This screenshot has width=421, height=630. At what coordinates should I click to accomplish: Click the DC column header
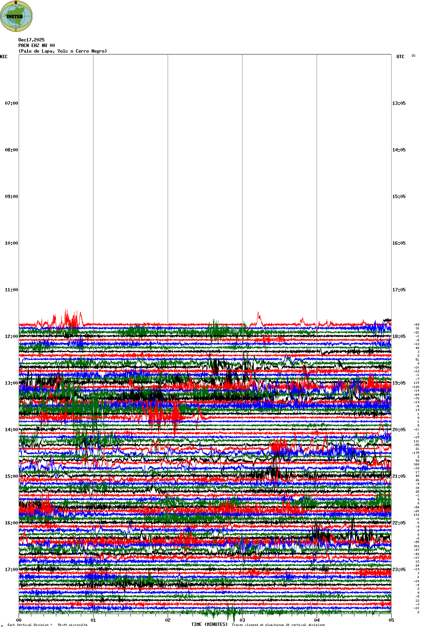(414, 56)
